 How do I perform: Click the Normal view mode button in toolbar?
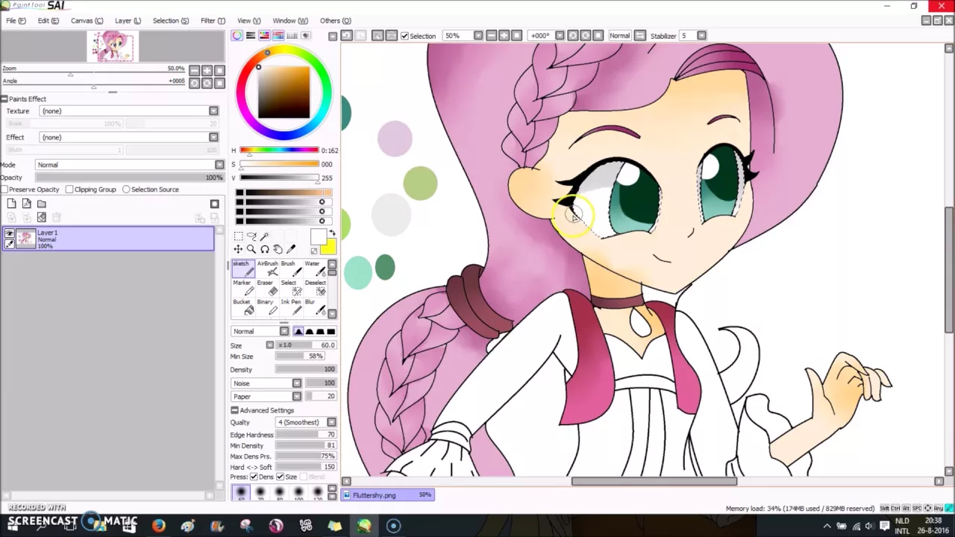(x=620, y=36)
